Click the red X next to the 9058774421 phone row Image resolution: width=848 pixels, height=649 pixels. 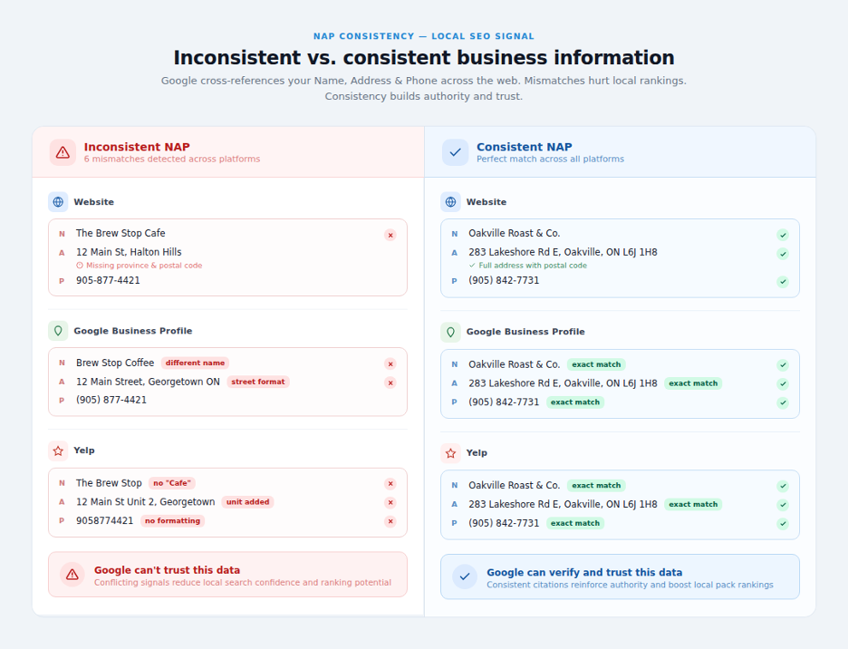(x=390, y=522)
